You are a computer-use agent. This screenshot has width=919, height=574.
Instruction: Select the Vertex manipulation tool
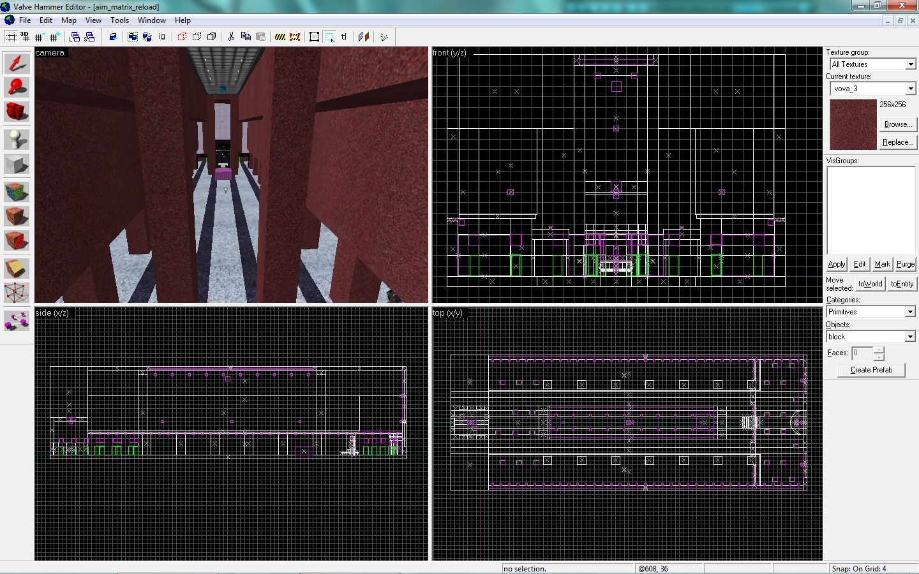point(17,293)
